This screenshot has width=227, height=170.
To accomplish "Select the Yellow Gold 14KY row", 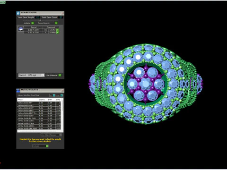I will 39,108.
